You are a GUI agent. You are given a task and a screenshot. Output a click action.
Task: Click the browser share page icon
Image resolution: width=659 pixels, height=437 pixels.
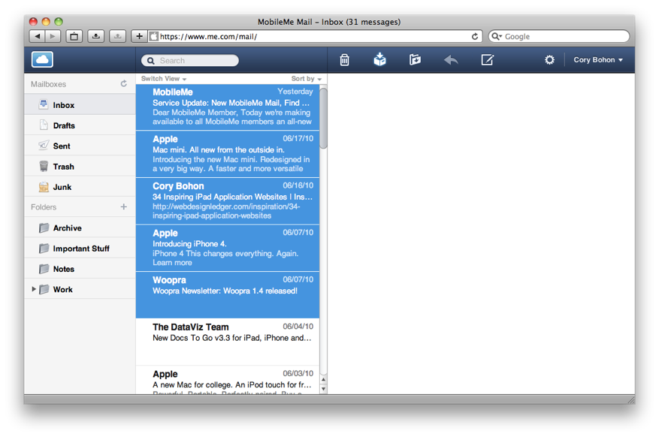coord(74,37)
